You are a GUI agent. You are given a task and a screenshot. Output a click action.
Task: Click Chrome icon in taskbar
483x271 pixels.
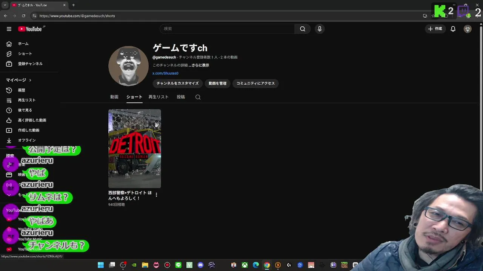coord(267,265)
